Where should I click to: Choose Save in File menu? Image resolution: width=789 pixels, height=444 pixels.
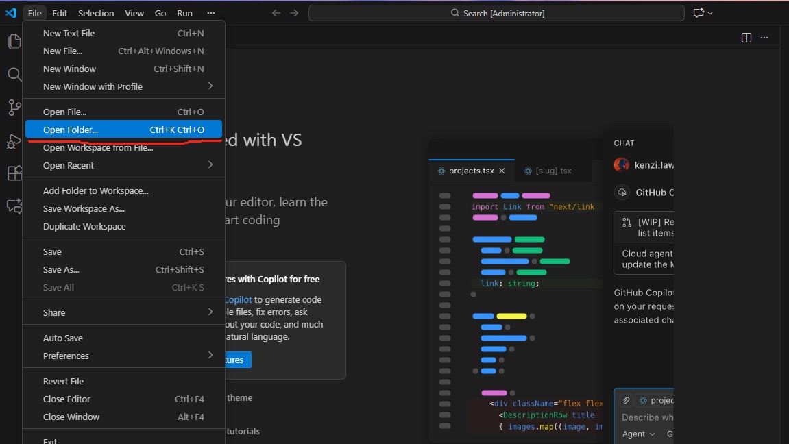pyautogui.click(x=124, y=251)
